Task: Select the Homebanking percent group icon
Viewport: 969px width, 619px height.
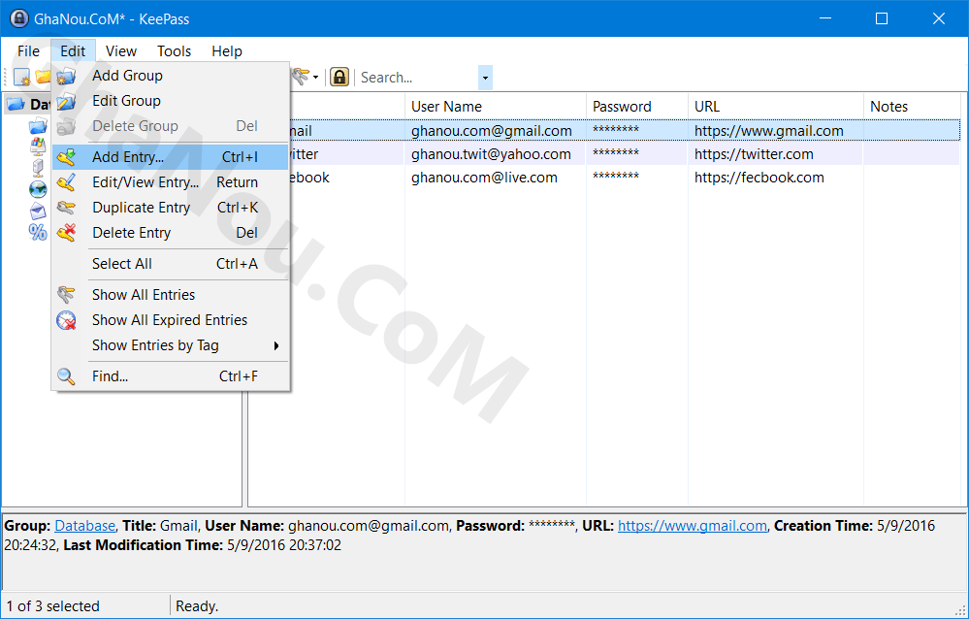Action: pos(38,232)
